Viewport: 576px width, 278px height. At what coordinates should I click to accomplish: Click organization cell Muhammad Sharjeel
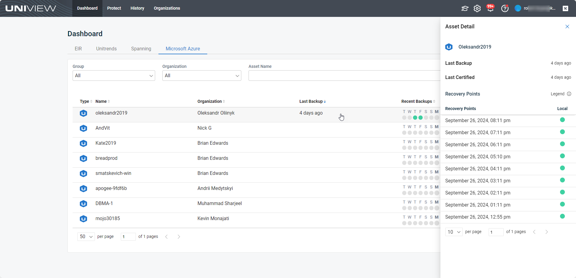(220, 204)
